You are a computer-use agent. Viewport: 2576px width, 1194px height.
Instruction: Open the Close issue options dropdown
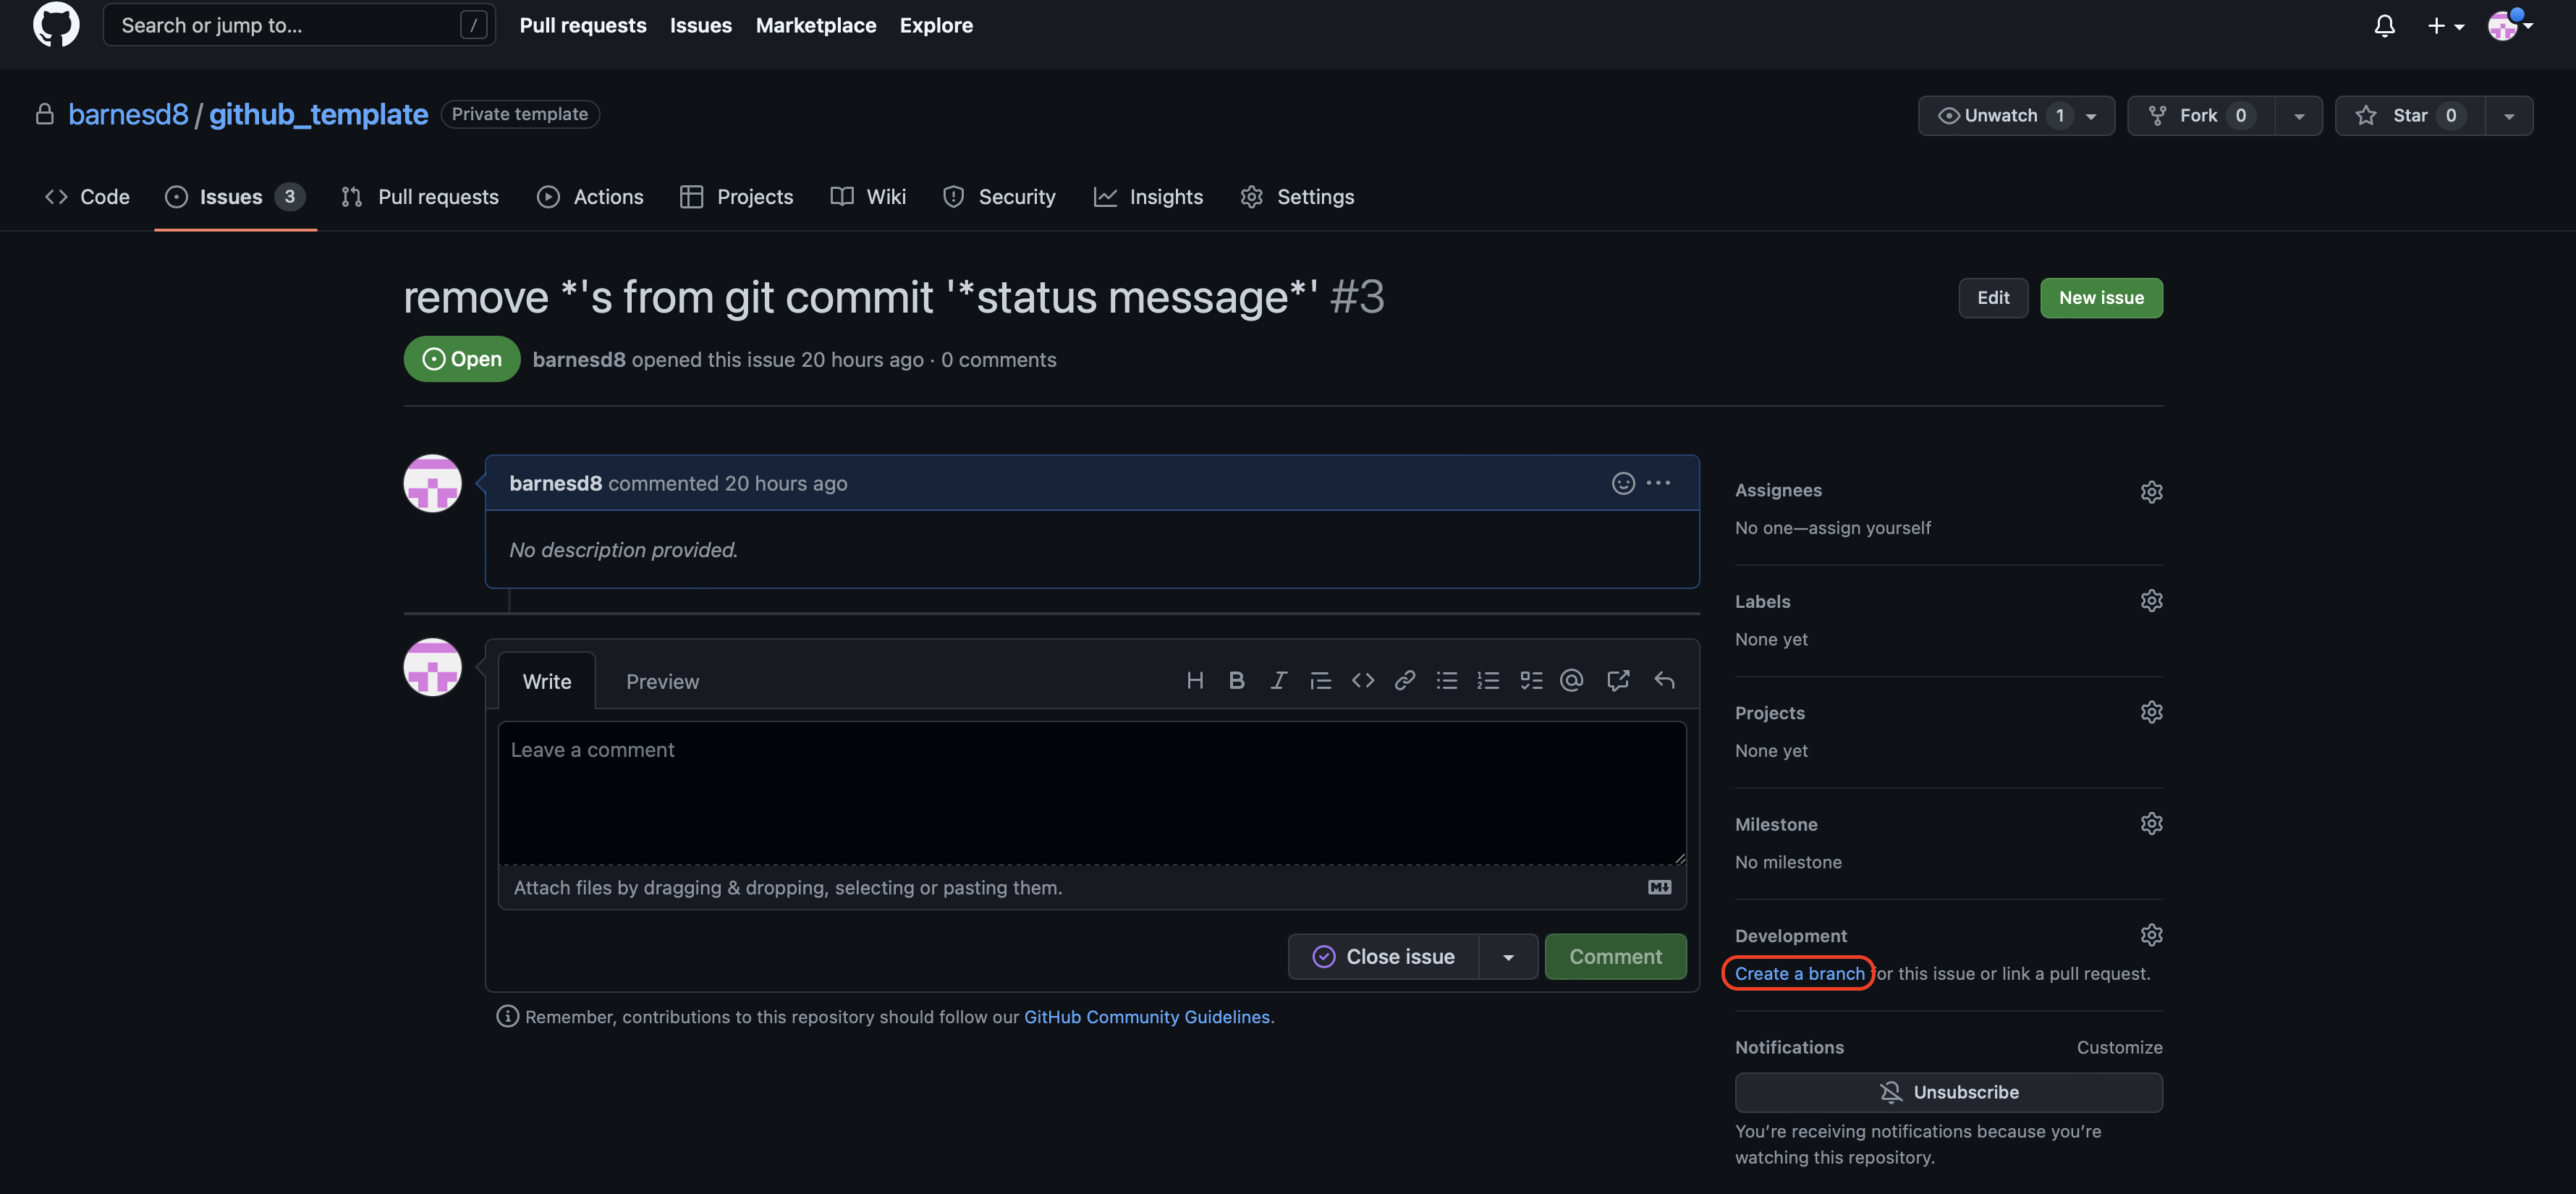(1508, 957)
